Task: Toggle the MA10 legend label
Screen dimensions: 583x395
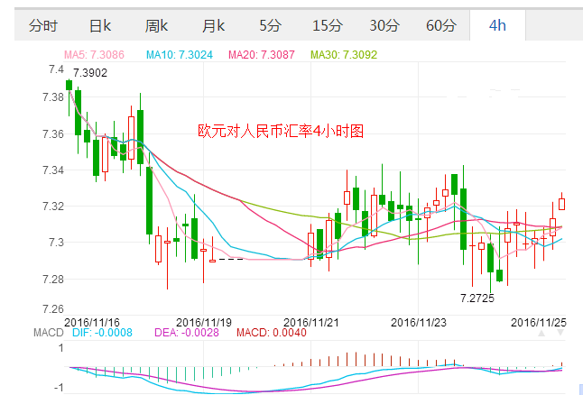Action: pos(180,56)
